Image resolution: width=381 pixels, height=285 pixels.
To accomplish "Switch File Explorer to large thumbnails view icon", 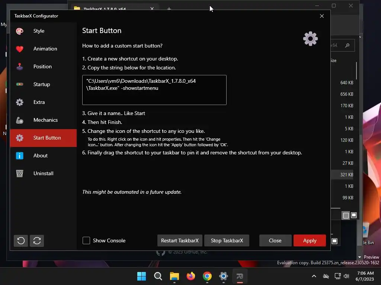I will [354, 215].
